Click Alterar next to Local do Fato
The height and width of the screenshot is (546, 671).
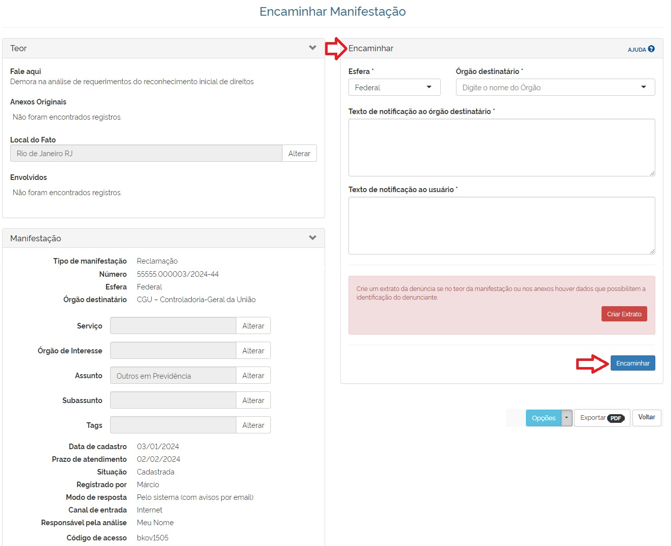pos(299,154)
